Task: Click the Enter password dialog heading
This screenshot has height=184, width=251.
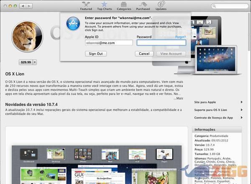Action: point(118,18)
